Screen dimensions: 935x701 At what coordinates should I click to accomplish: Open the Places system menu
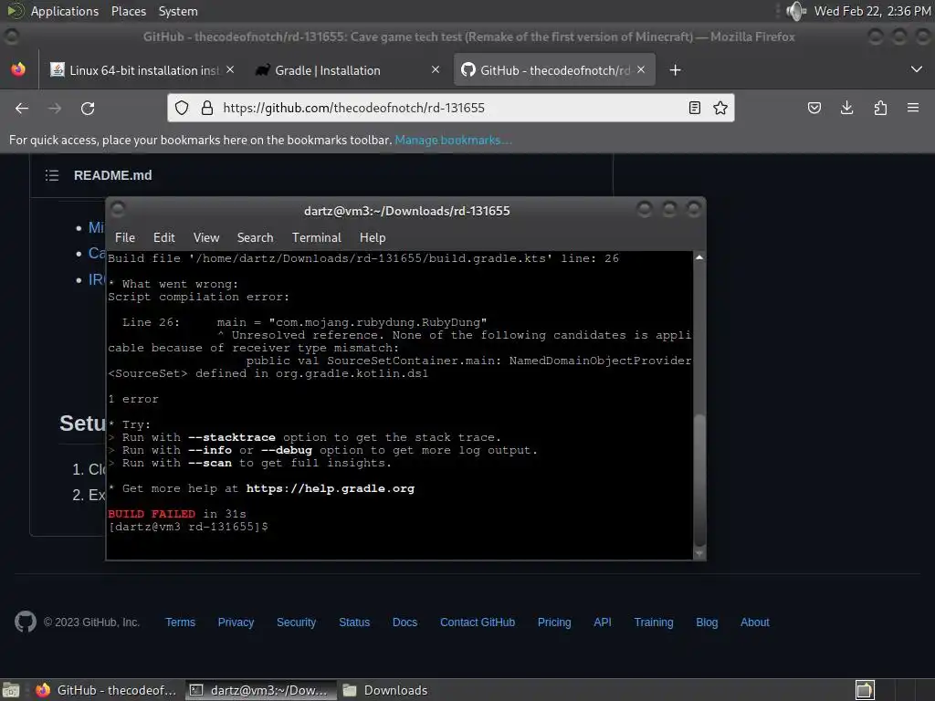point(128,11)
